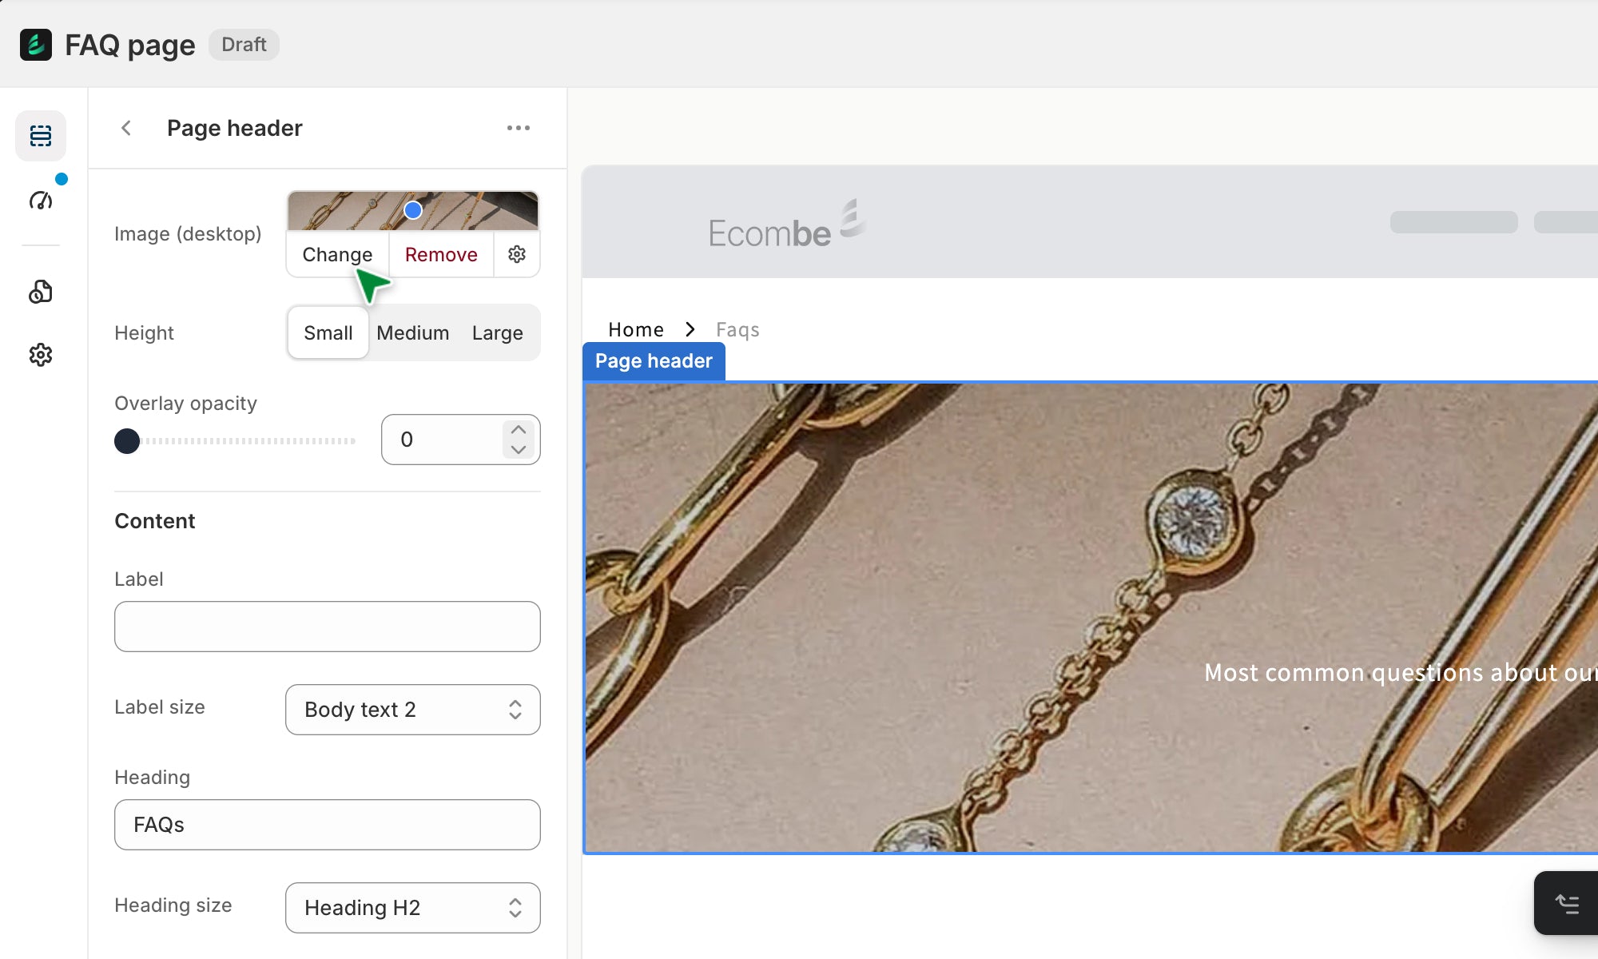Select Large height option

click(x=497, y=332)
